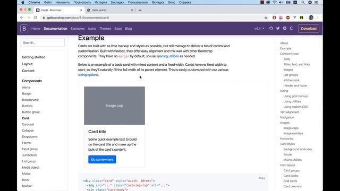Open Modal in the sidebar
This screenshot has width=340, height=191.
26,173
